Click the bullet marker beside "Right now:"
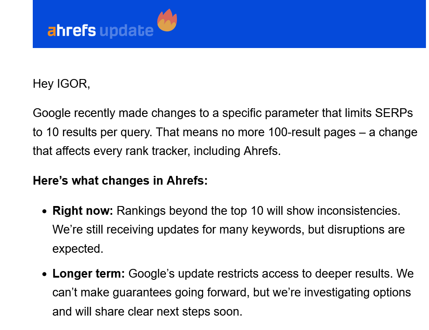Screen dimensions: 429x330 (45, 211)
